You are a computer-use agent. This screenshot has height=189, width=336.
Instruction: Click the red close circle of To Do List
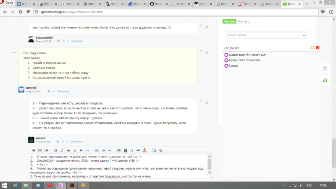(x=318, y=48)
